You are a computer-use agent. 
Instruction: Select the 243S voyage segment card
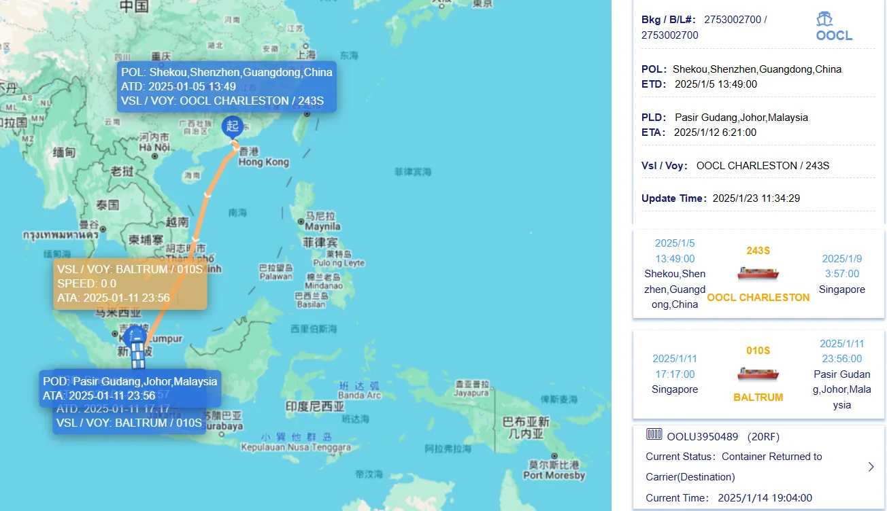pos(757,274)
